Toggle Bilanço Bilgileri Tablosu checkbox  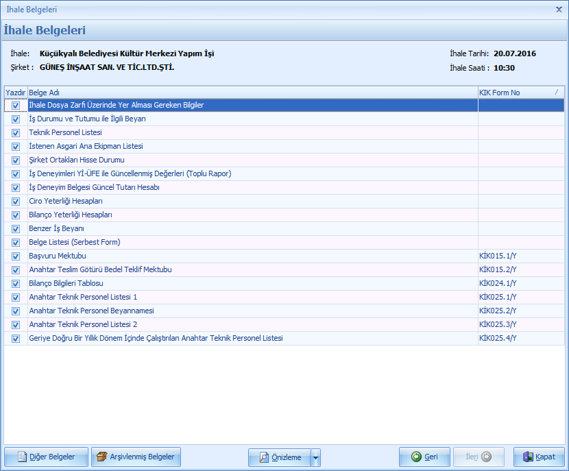(x=15, y=284)
